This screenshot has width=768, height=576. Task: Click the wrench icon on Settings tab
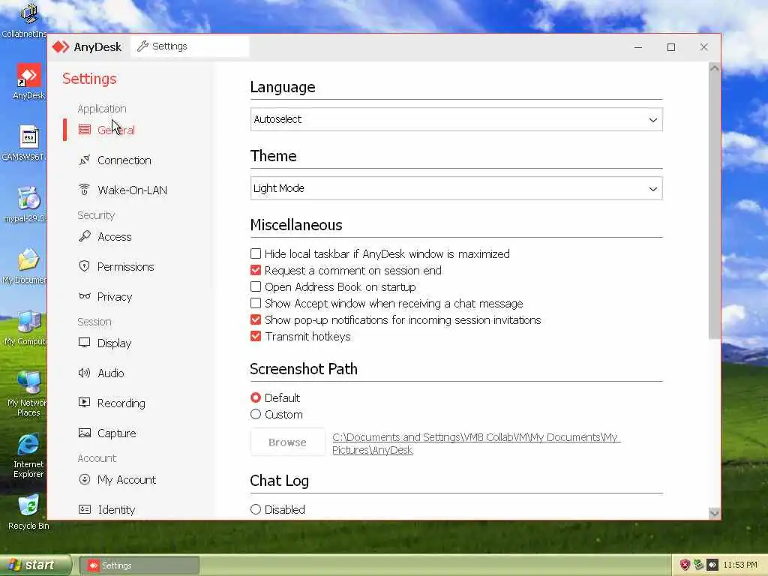coord(142,46)
